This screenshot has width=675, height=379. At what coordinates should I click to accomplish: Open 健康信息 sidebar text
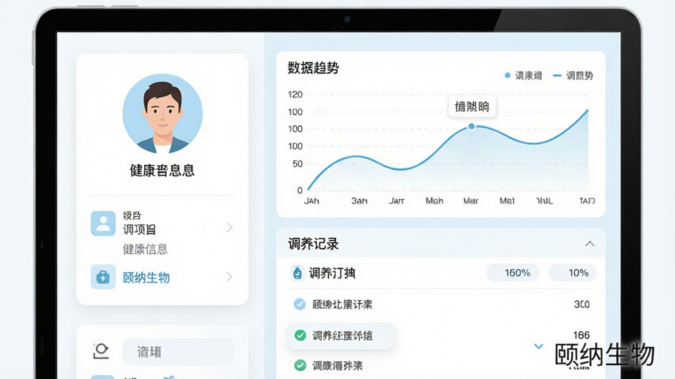[145, 249]
